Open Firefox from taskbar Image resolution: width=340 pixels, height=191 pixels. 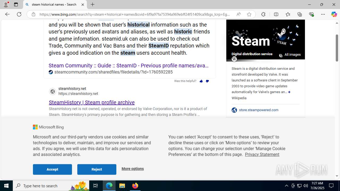coord(135,186)
